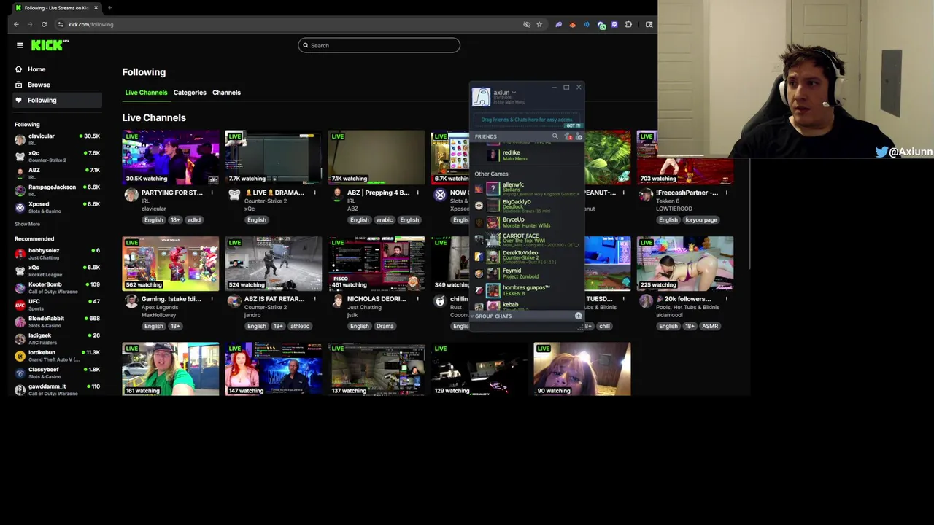Click the ASMR tag on aidamoodi card
The height and width of the screenshot is (525, 934).
[710, 327]
